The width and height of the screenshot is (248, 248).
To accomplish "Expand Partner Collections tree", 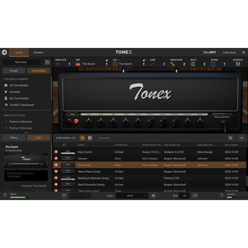I will [x=6, y=128].
